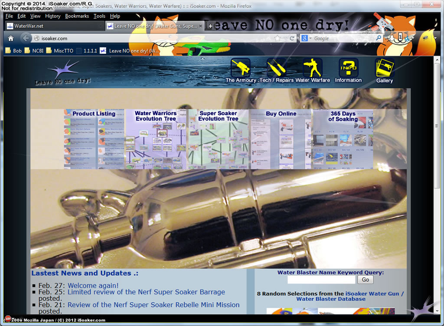Viewport: 444px width, 326px height.
Task: Click the scrollbar's down arrow
Action: coord(437,311)
